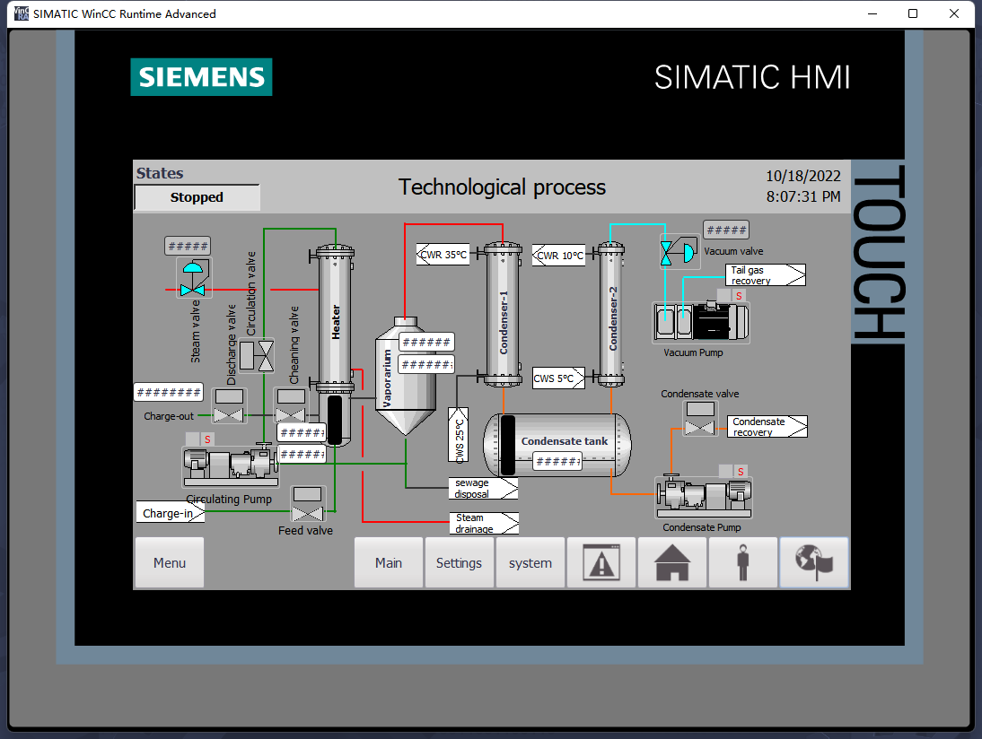Click the date 10/18/2022
The height and width of the screenshot is (739, 982).
coord(803,176)
